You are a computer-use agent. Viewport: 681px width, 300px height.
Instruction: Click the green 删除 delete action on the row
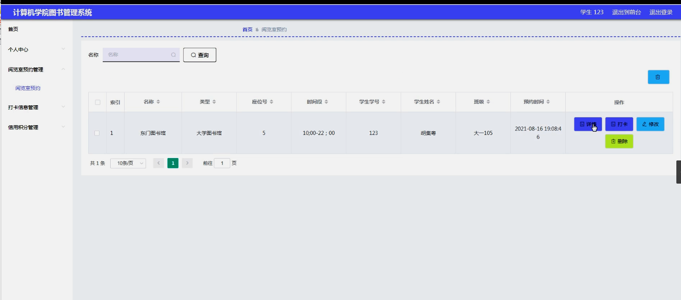619,142
